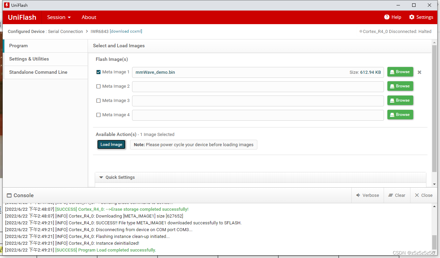The image size is (440, 258).
Task: Open the Standalone Command Line tab
Action: tap(45, 72)
